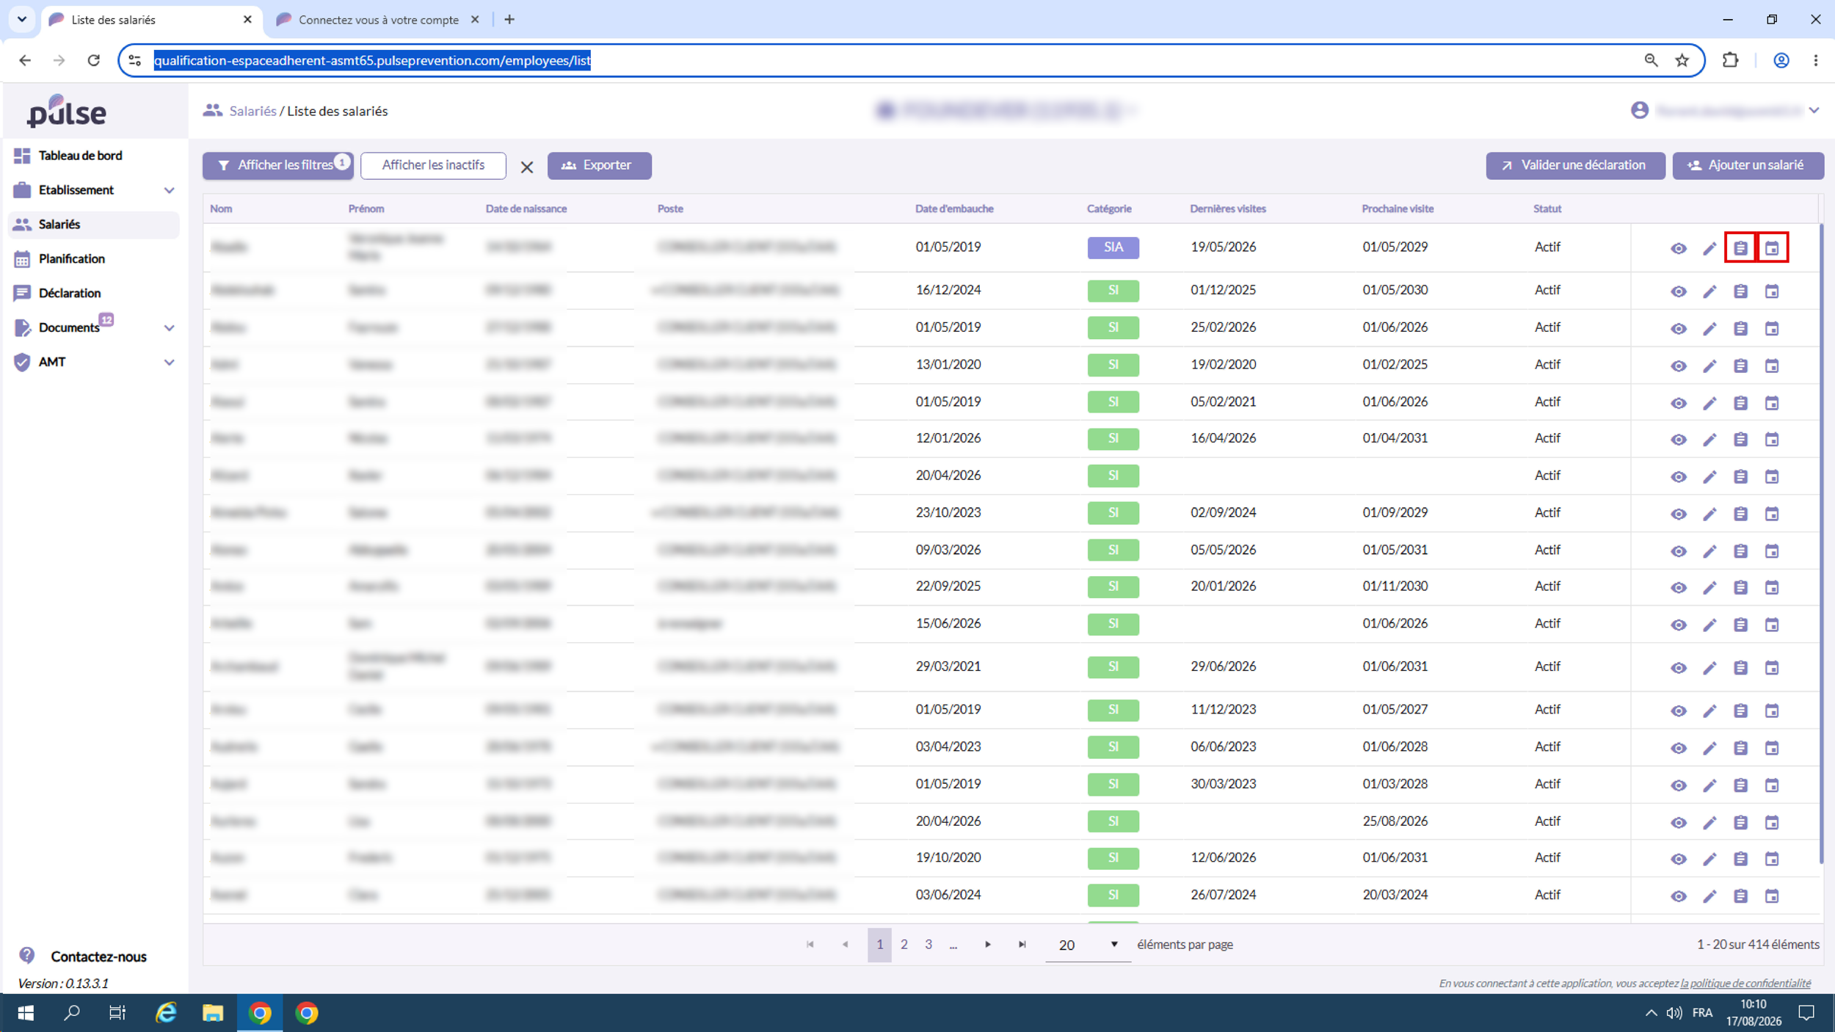
Task: View the employee hired 16/12/2024 via the eye icon
Action: click(1678, 291)
